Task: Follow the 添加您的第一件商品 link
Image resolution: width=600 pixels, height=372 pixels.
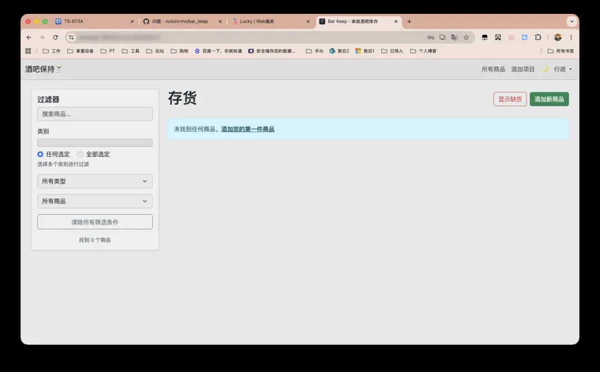Action: tap(248, 129)
